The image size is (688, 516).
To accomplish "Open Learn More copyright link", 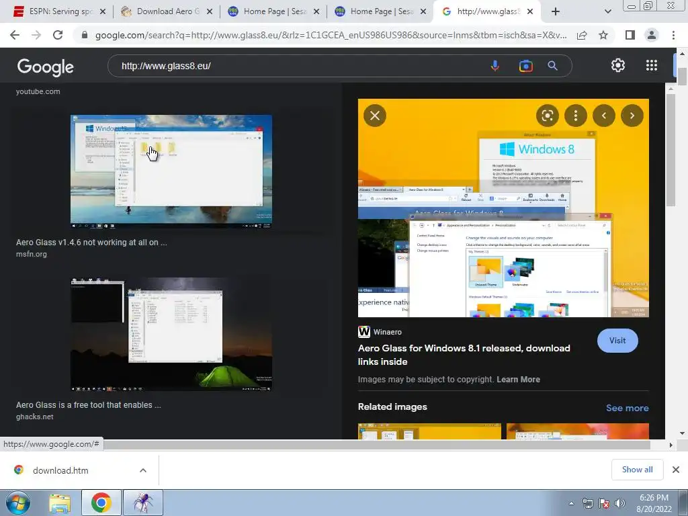I will click(518, 380).
